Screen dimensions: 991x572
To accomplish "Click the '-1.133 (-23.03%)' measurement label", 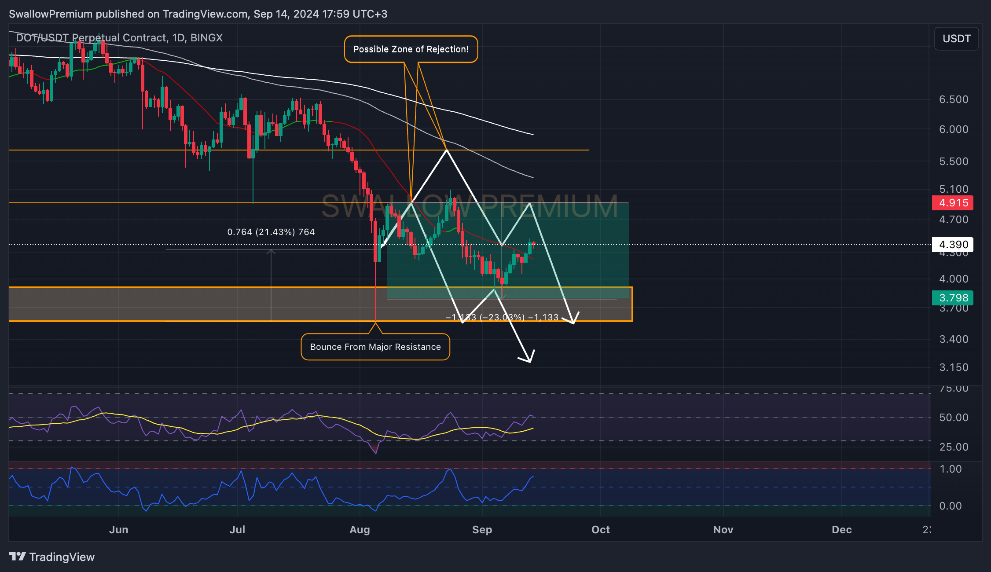I will 502,317.
